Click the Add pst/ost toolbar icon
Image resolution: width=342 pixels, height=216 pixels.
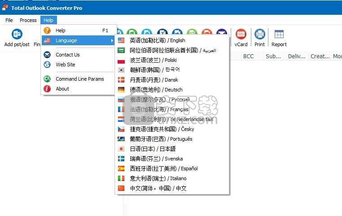[x=17, y=34]
